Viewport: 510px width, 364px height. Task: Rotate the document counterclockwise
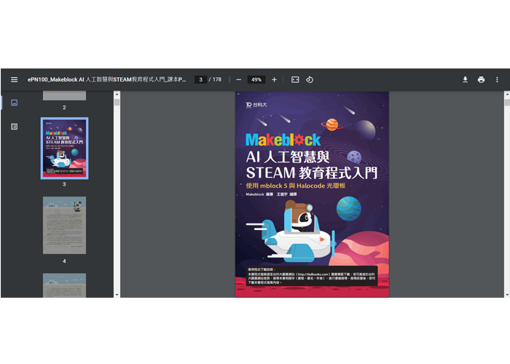(310, 79)
